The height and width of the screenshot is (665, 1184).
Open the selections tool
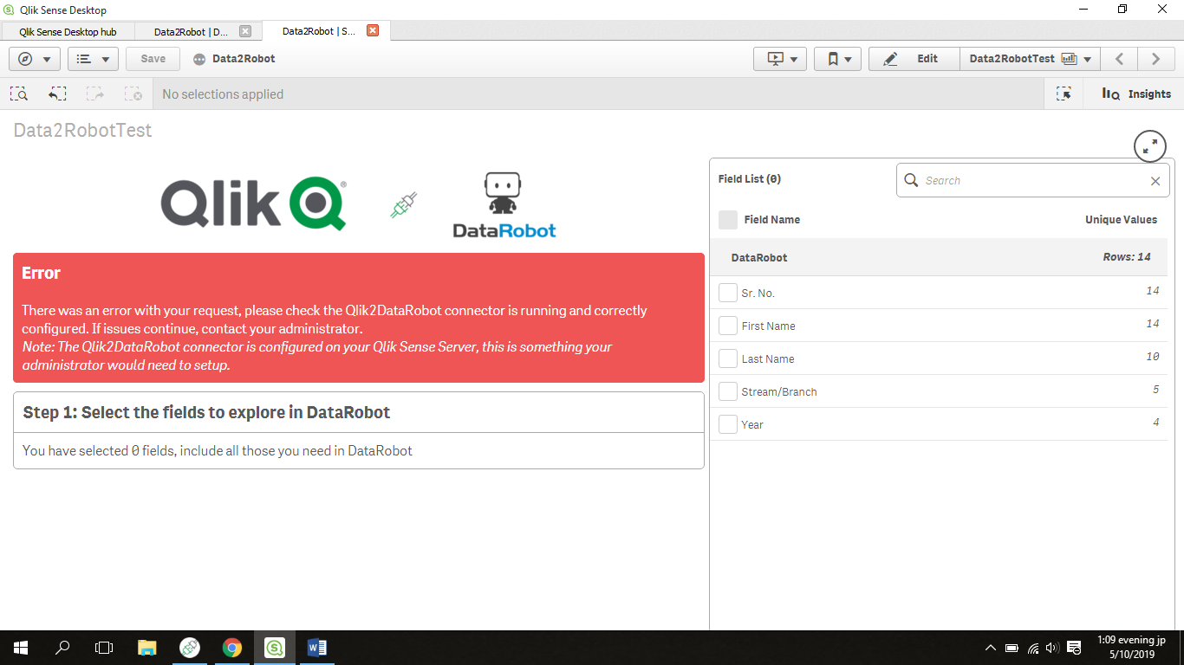(1064, 94)
